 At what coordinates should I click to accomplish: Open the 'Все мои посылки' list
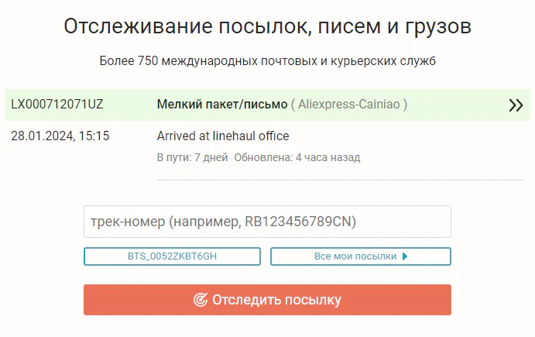point(355,256)
